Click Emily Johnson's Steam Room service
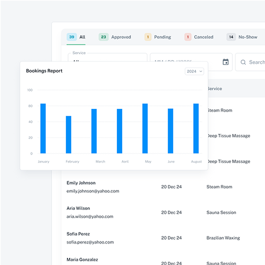Image resolution: width=265 pixels, height=265 pixels. tap(219, 187)
